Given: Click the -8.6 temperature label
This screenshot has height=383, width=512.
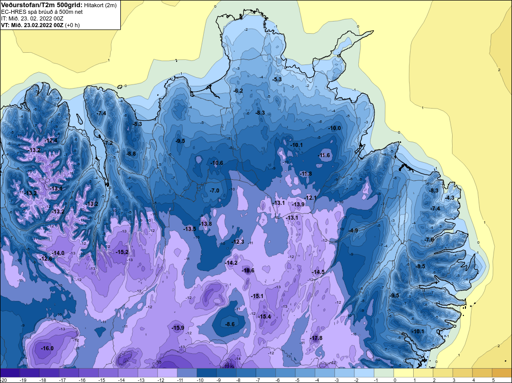Looking at the screenshot, I should pos(230,324).
